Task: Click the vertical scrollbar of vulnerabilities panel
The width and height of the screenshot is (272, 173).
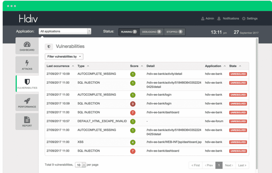Action: [x=257, y=103]
